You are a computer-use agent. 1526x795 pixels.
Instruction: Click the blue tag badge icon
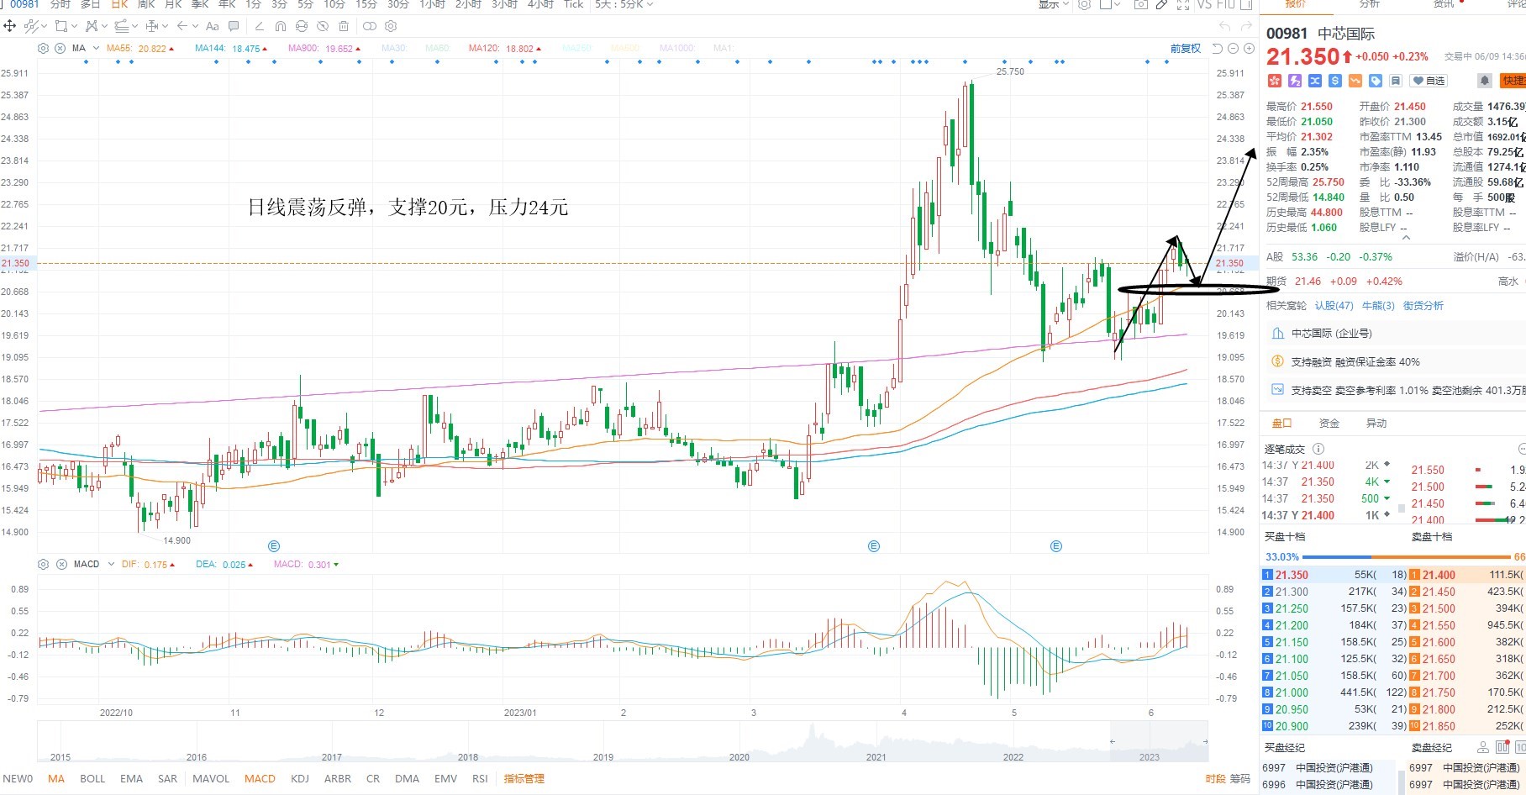pos(1376,81)
